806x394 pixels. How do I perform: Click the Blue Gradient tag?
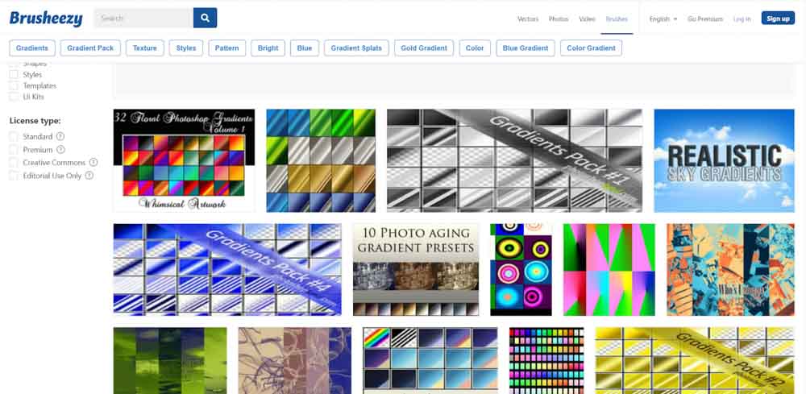526,48
